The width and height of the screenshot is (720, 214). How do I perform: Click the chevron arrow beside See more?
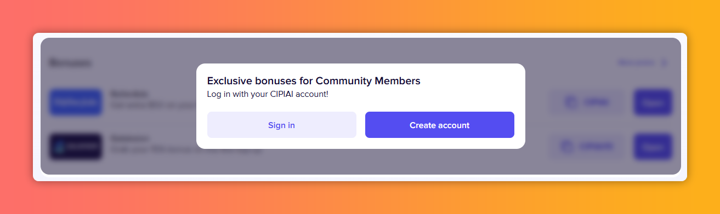pos(664,63)
